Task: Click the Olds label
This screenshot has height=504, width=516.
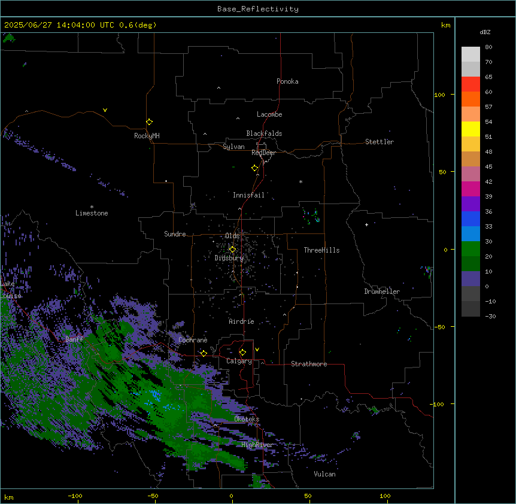Action: [232, 236]
